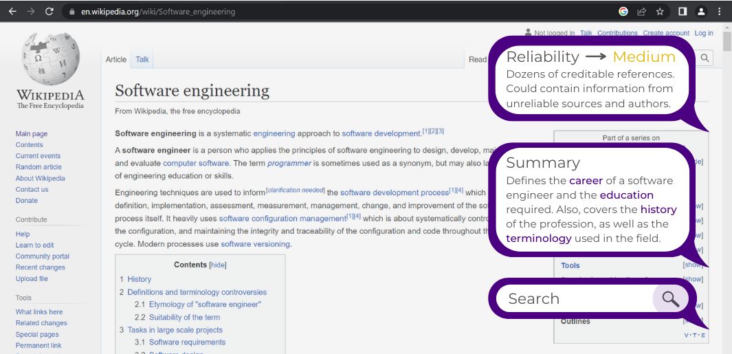The height and width of the screenshot is (354, 732).
Task: Click terminology keyword in Summary bubble
Action: pyautogui.click(x=539, y=239)
